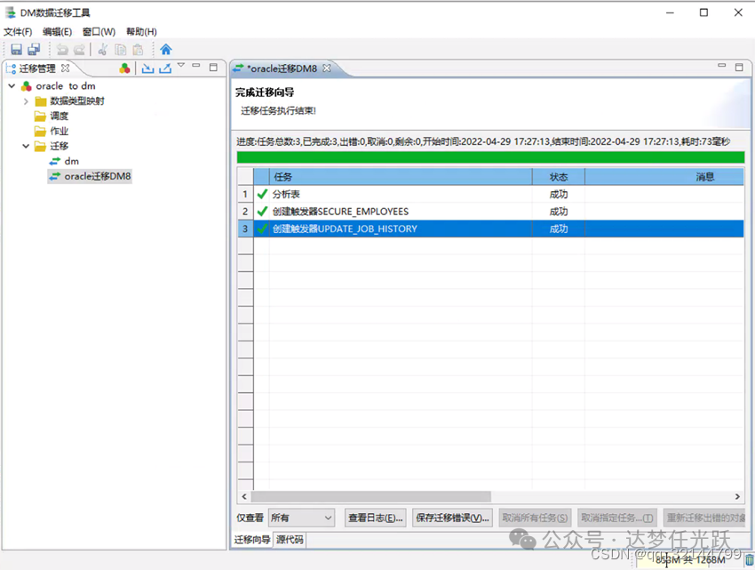Click the export icon in 迁移管理 panel

tap(165, 68)
